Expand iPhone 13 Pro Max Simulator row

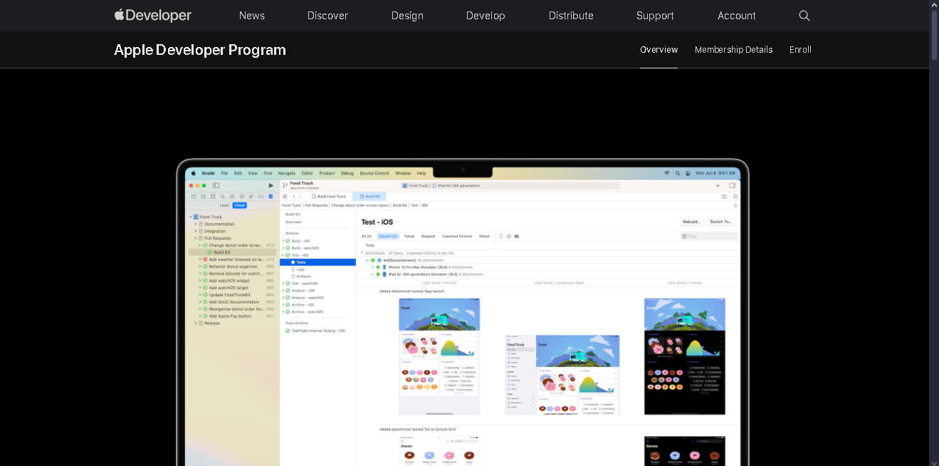coord(372,267)
